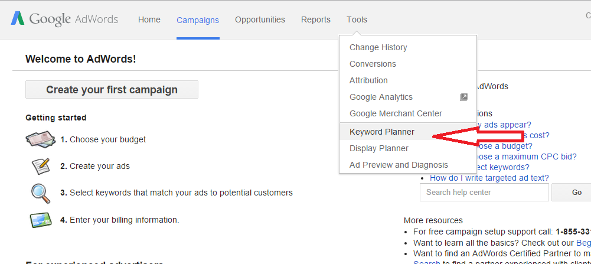The image size is (591, 264).
Task: Open 'How do I write targeted ad text?' link
Action: click(489, 178)
